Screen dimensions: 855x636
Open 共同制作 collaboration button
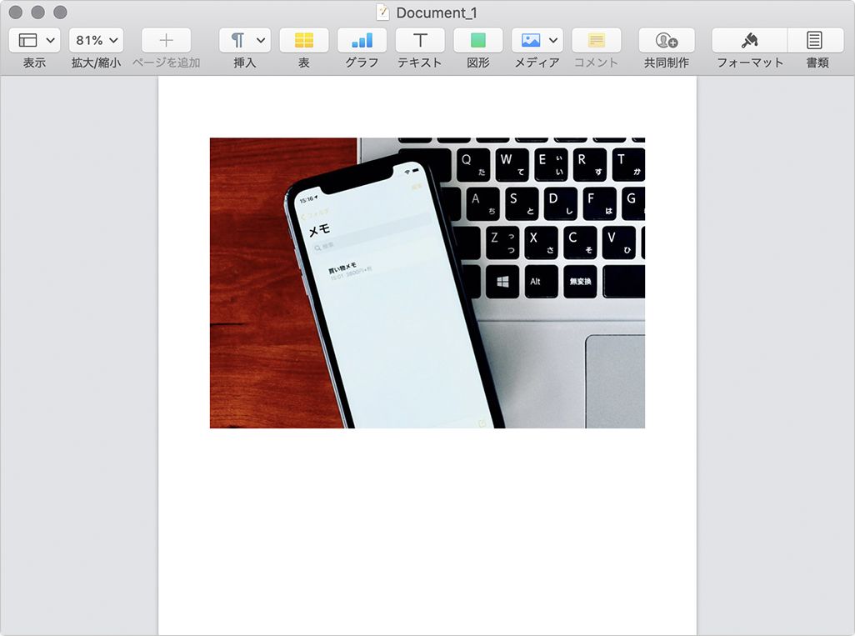[667, 40]
